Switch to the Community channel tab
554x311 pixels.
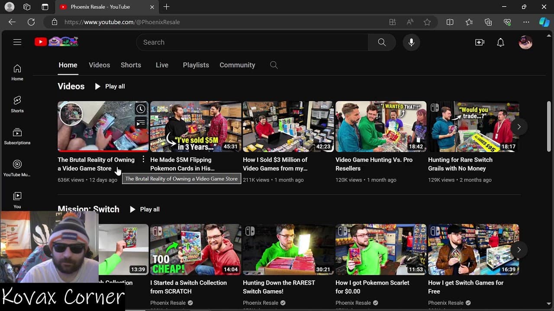click(x=237, y=65)
